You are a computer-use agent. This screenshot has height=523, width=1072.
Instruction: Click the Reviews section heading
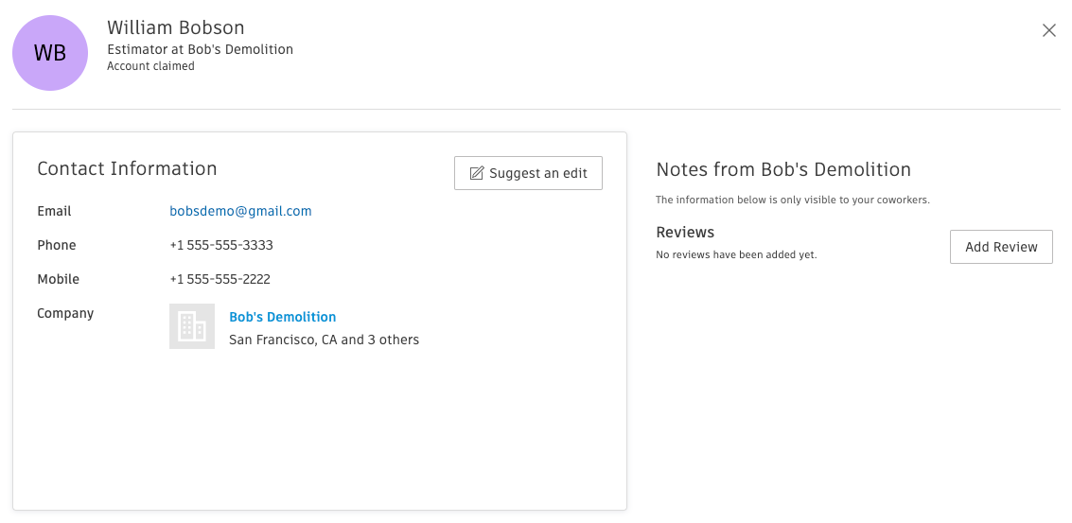point(685,233)
